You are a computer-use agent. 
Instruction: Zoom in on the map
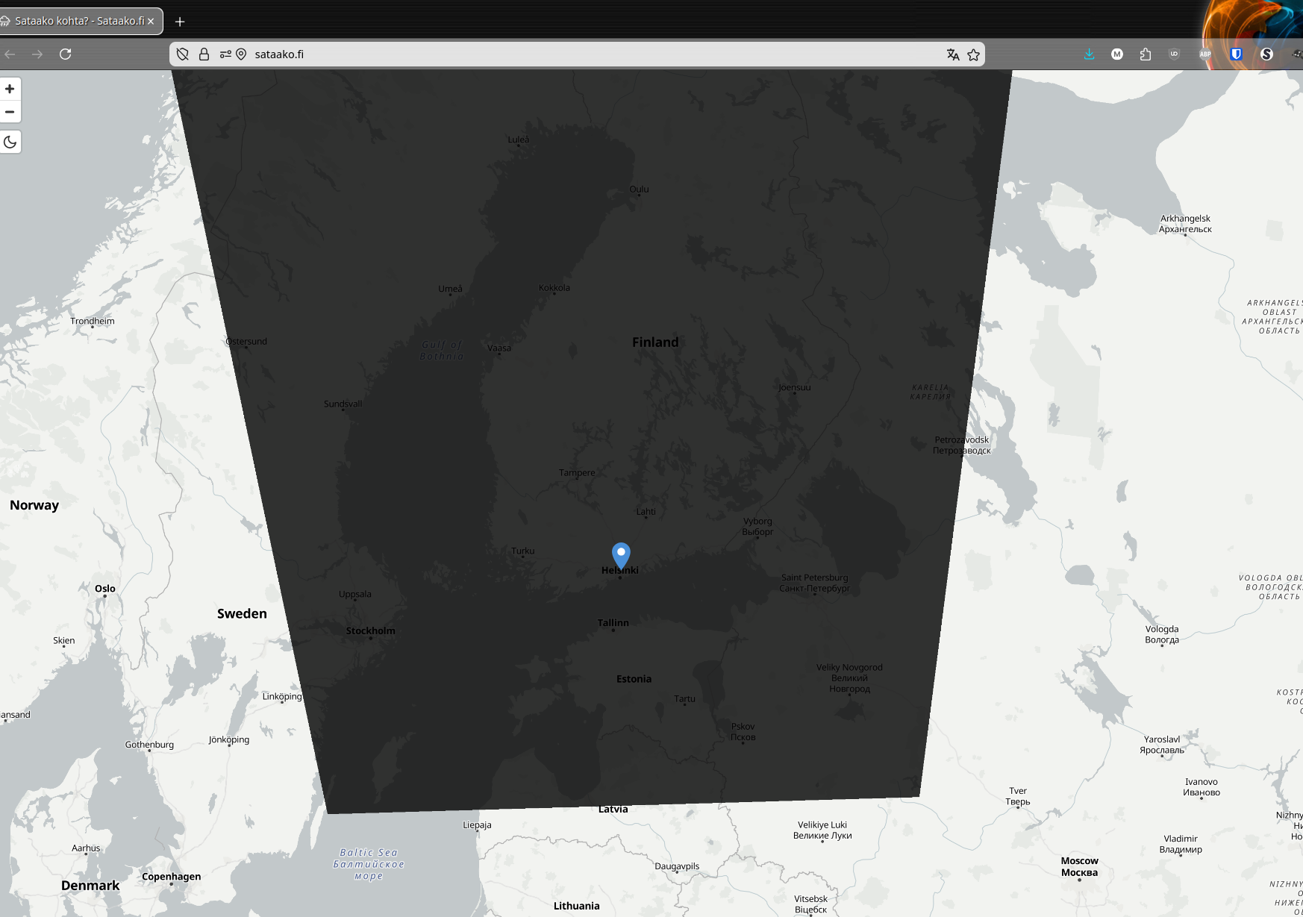pyautogui.click(x=10, y=89)
